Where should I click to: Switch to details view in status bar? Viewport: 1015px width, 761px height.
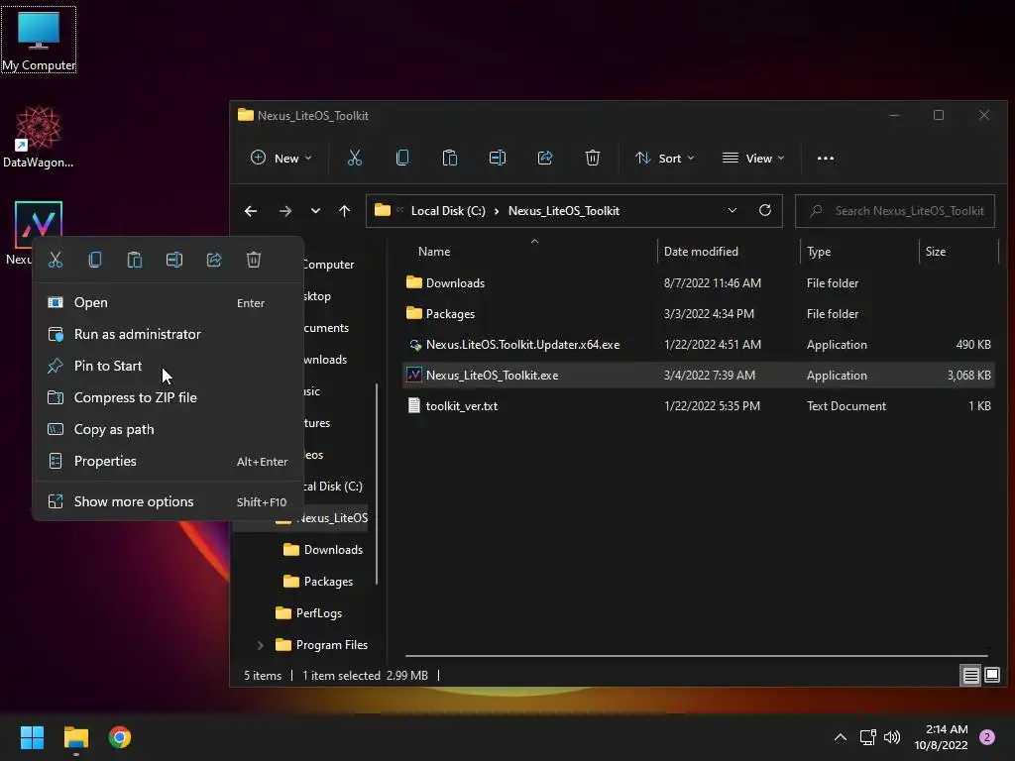[x=971, y=676]
